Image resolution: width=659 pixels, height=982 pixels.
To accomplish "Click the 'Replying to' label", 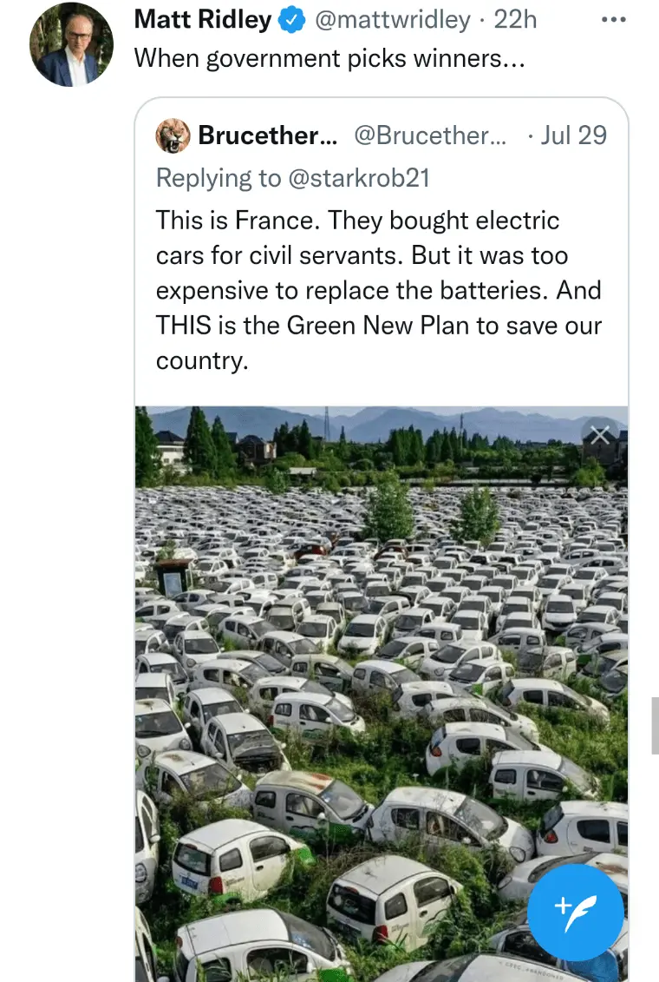I will tap(219, 178).
